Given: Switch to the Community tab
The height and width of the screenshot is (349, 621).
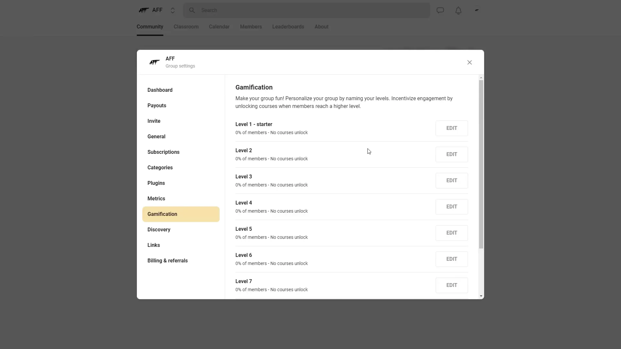Looking at the screenshot, I should [150, 27].
